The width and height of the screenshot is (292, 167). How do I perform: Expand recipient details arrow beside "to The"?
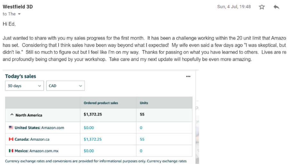click(x=19, y=14)
